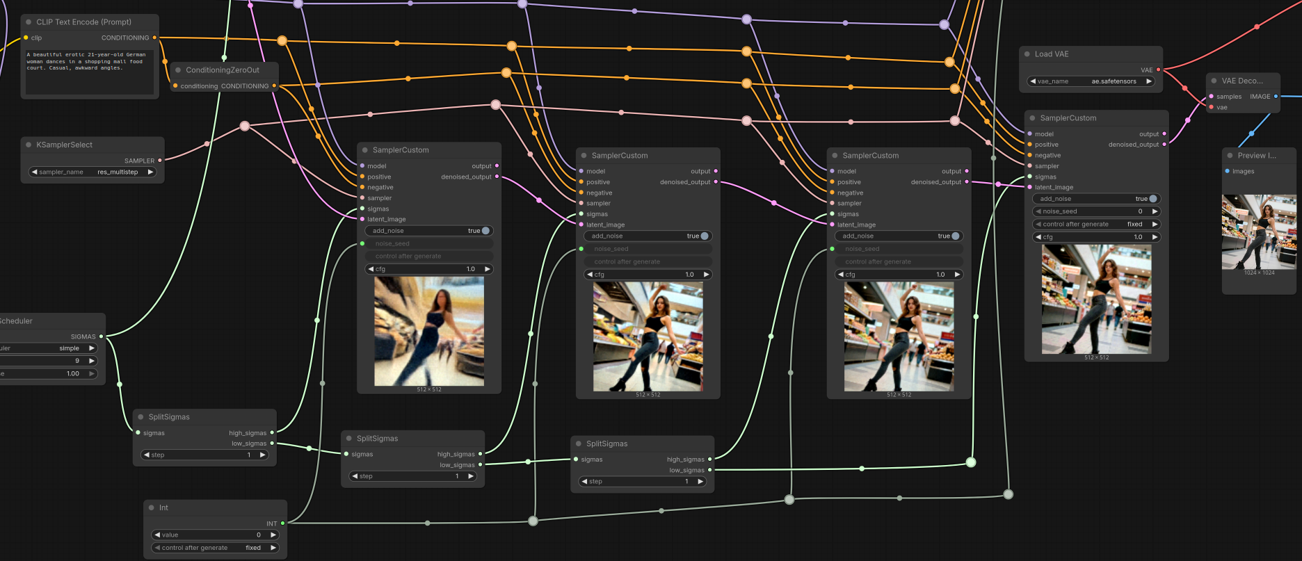This screenshot has height=561, width=1302.
Task: Open control after generate dropdown in Int node
Action: point(216,548)
